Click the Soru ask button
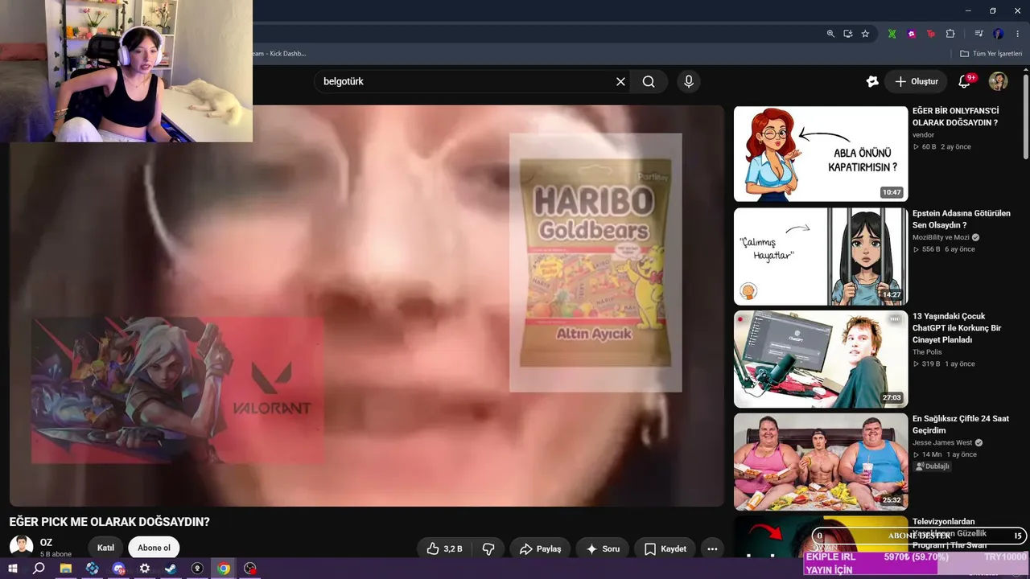This screenshot has height=579, width=1030. click(603, 548)
